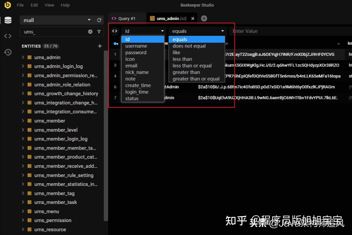
Task: Expand the ums_permission node
Action: pyautogui.click(x=23, y=220)
